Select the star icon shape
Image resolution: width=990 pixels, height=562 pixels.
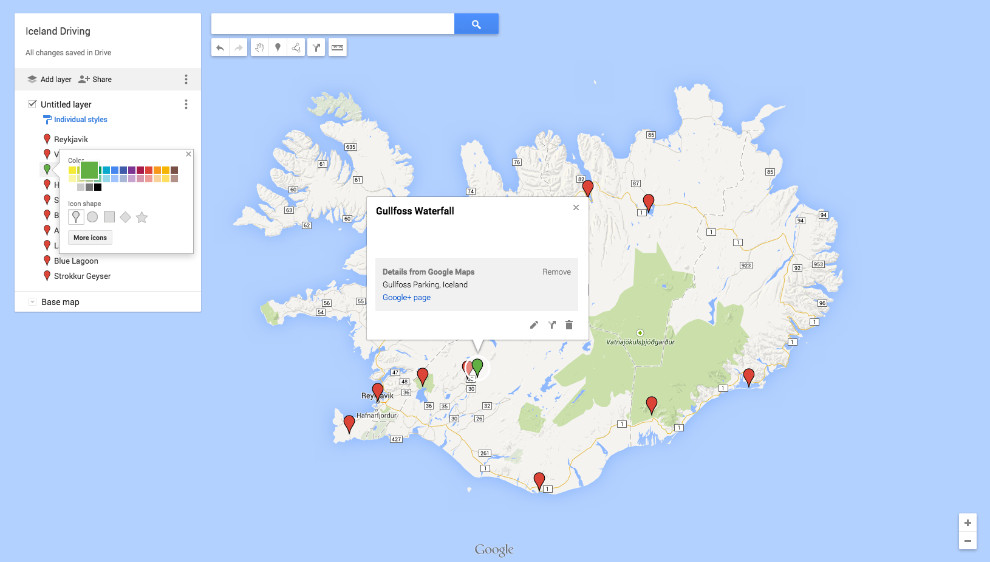[142, 217]
